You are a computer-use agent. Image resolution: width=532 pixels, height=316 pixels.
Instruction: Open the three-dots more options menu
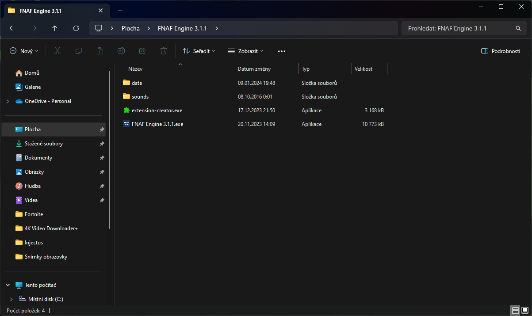pyautogui.click(x=282, y=51)
